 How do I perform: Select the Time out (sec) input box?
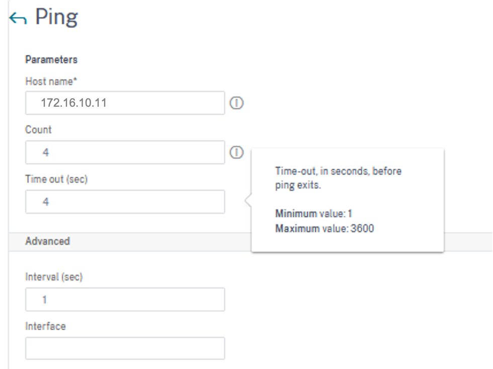125,202
